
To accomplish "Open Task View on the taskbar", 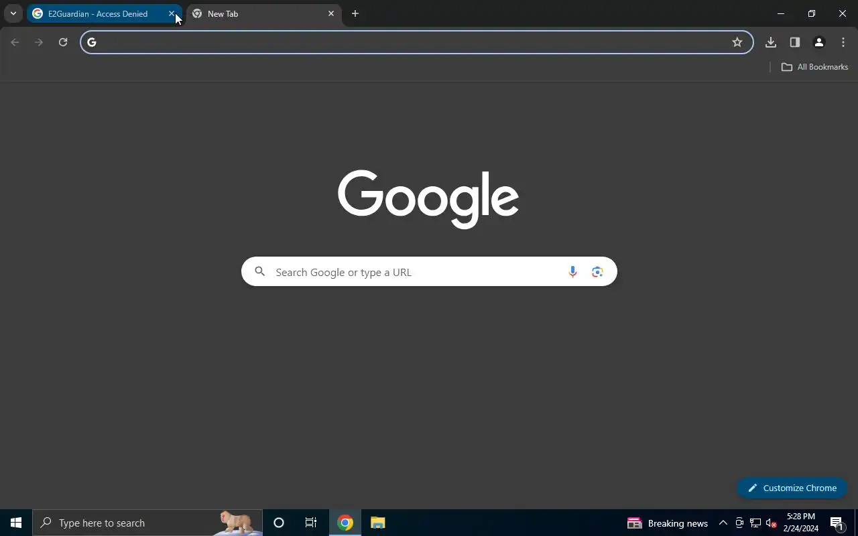I will coord(311,523).
